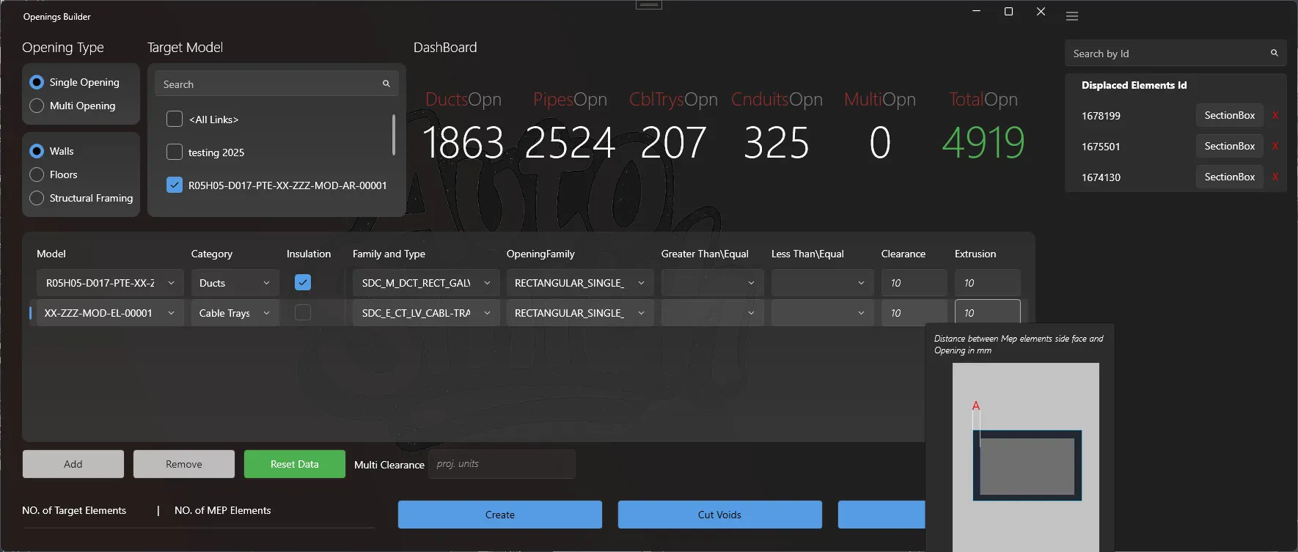
Task: Remove displaced element 1674130 via red X
Action: 1275,177
